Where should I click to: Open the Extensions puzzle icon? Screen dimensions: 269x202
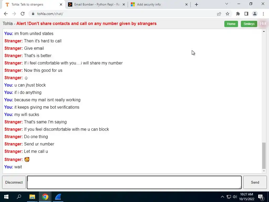coord(238,14)
